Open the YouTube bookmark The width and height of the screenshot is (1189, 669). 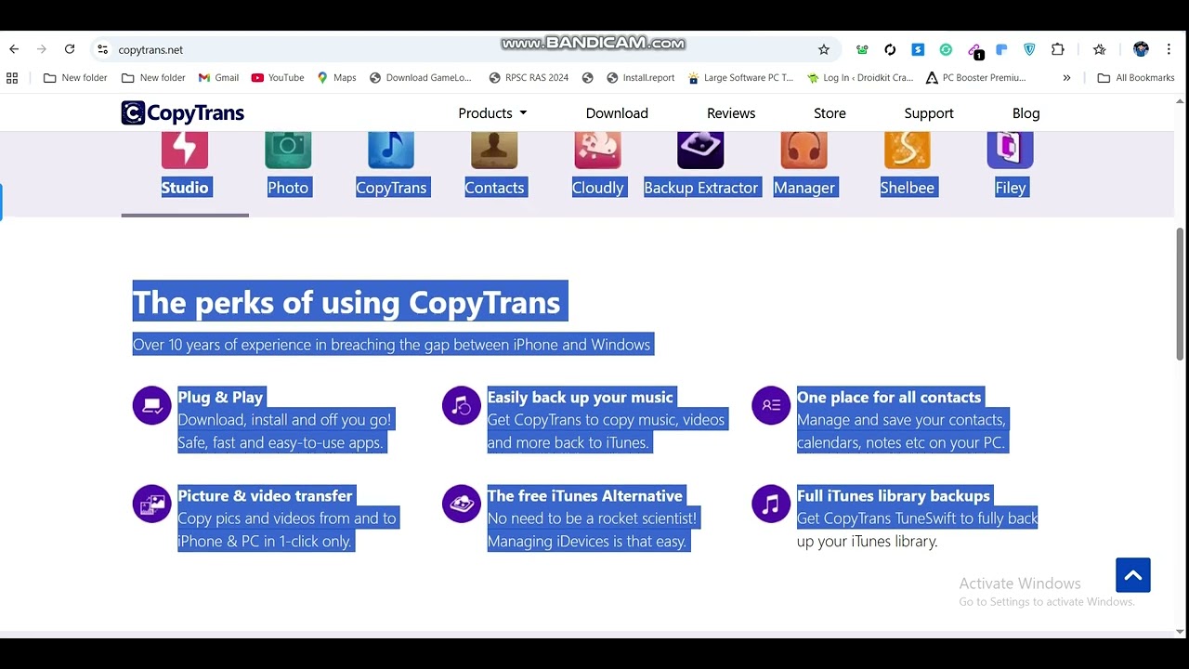[278, 78]
